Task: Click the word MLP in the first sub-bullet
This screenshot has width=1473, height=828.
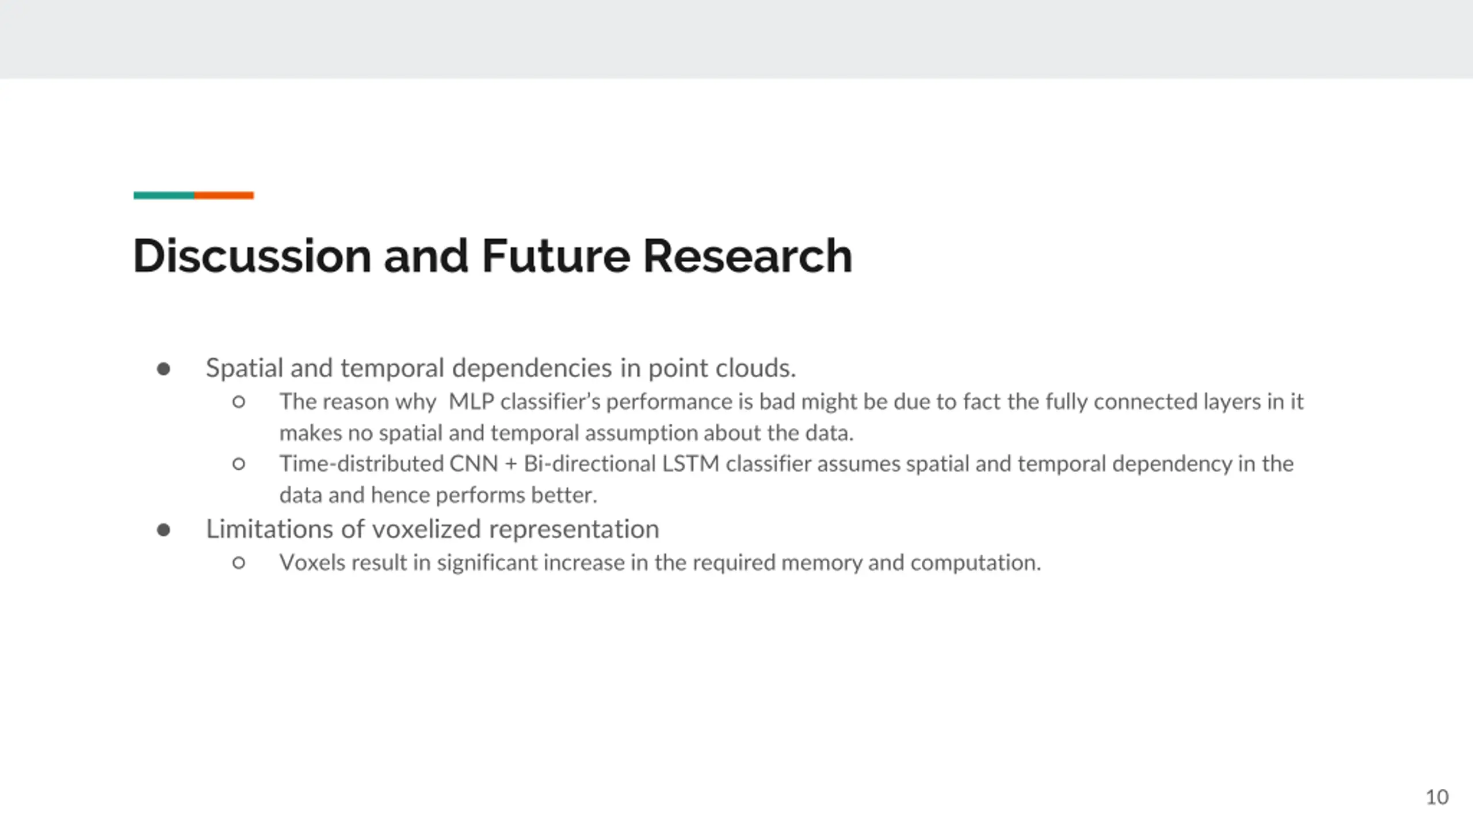Action: 471,401
